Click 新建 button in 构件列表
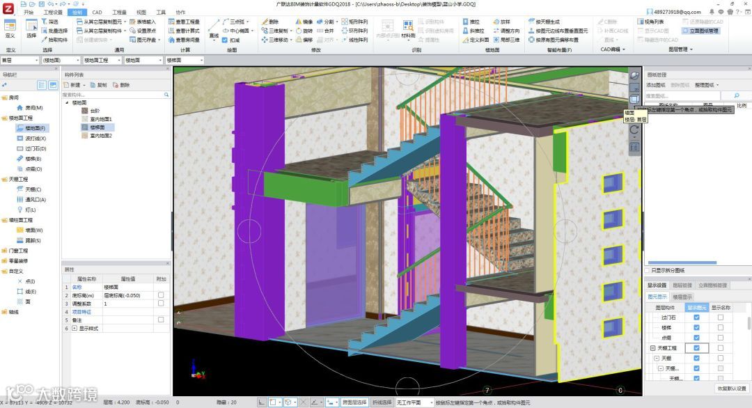This screenshot has height=408, width=752. point(72,85)
